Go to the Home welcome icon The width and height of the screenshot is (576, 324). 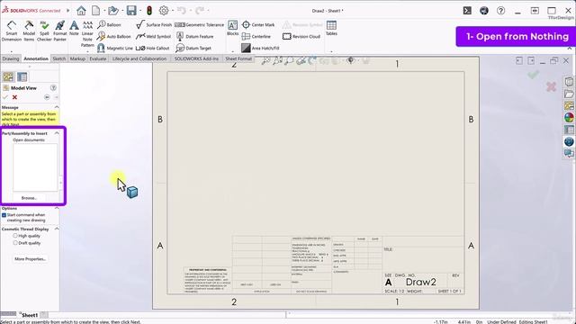click(81, 11)
